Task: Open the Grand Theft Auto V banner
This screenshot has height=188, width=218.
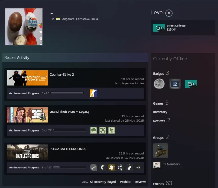Action: click(x=27, y=115)
